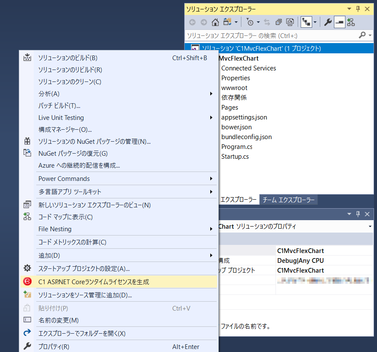Open the pending changes filter dropdown arrow
Viewport: 377px width, 352px height.
258,22
